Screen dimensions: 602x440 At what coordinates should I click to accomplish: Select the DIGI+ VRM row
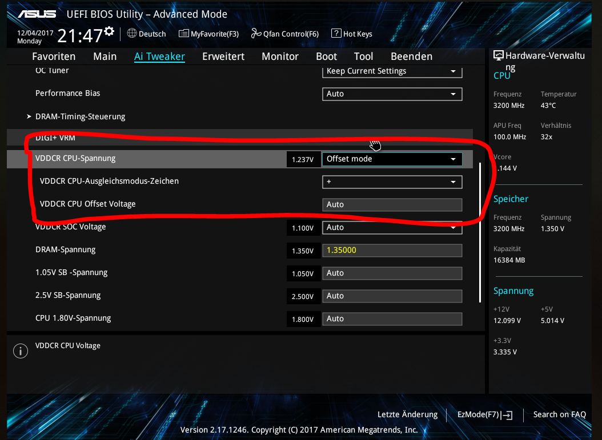click(x=239, y=137)
